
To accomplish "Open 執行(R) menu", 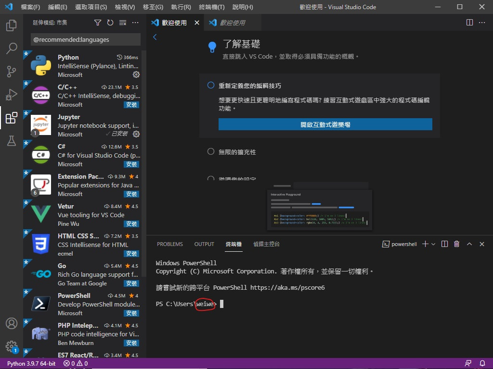I will coord(181,7).
